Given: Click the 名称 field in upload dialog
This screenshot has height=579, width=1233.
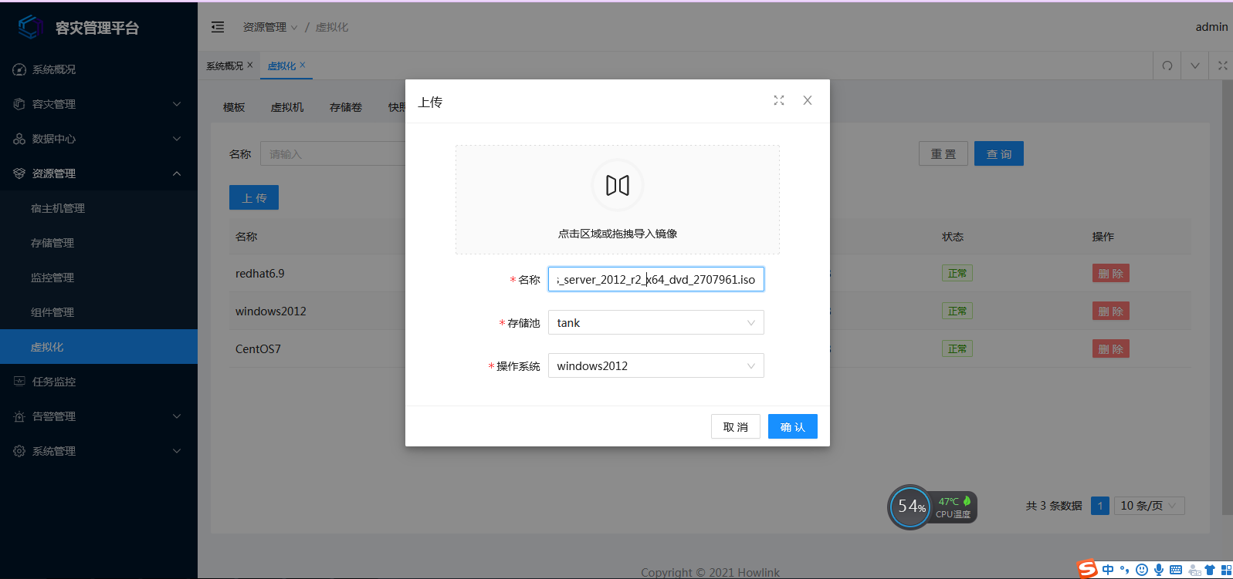Looking at the screenshot, I should (656, 279).
